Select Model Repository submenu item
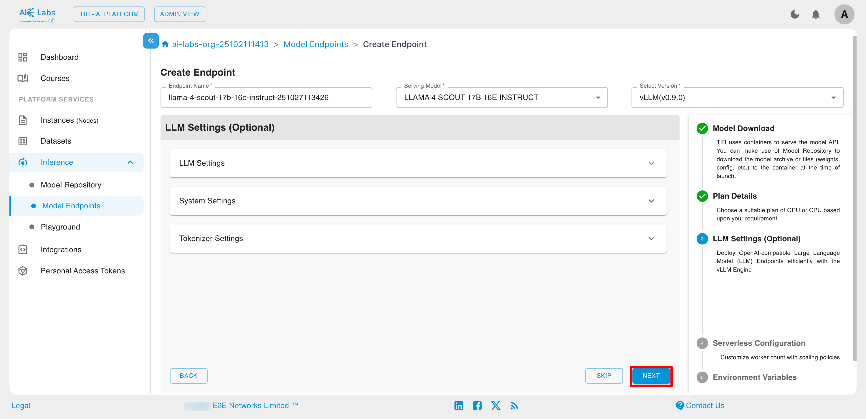The width and height of the screenshot is (866, 419). 77,185
